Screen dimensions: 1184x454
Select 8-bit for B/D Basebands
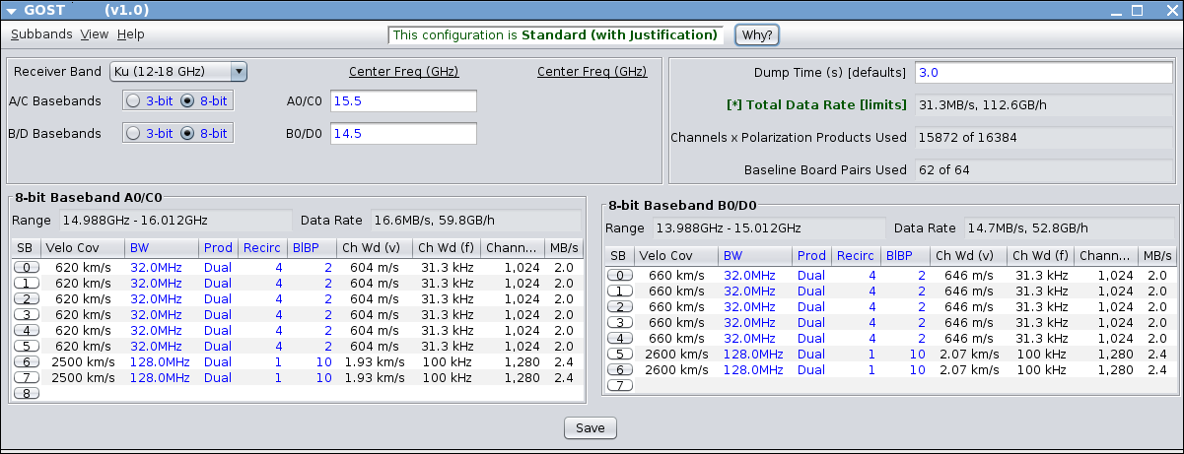click(187, 133)
